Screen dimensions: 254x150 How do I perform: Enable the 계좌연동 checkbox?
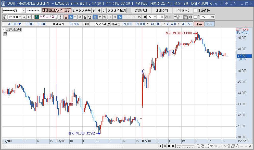[x=196, y=10]
